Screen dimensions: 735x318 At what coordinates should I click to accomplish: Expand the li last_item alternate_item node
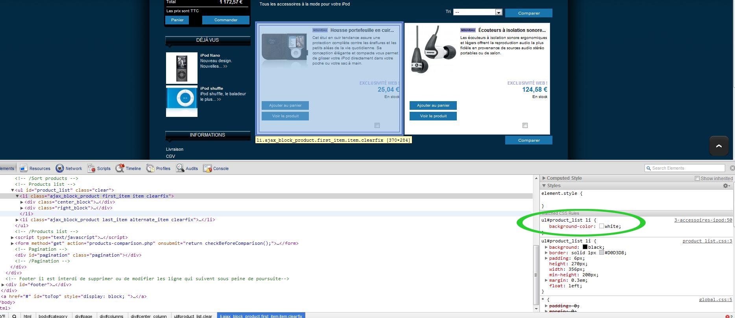[17, 220]
